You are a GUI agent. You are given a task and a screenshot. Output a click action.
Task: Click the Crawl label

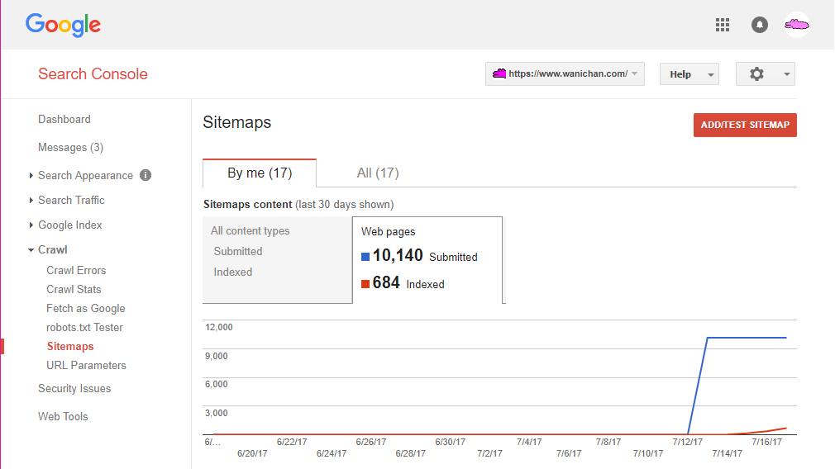[x=52, y=249]
